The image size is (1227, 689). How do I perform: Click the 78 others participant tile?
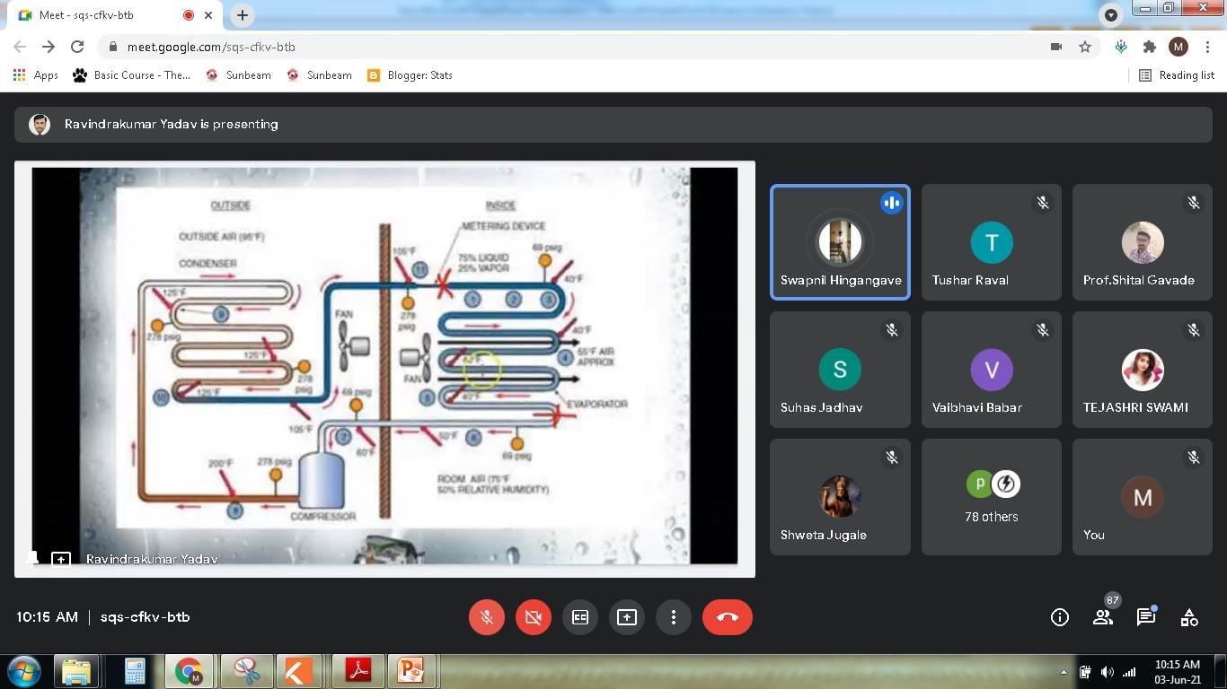(x=991, y=497)
